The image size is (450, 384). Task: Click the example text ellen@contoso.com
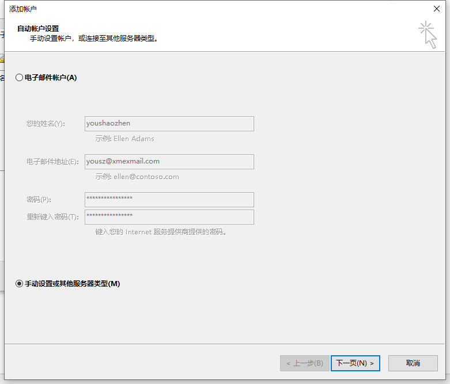pos(137,177)
